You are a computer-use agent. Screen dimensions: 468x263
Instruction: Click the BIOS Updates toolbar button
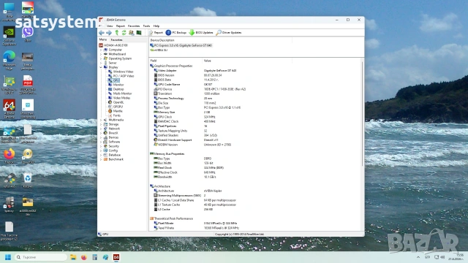click(201, 32)
